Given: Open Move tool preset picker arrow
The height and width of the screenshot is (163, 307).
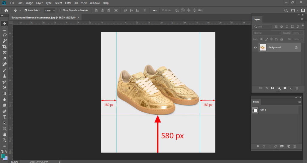Looking at the screenshot, I should tap(20, 11).
